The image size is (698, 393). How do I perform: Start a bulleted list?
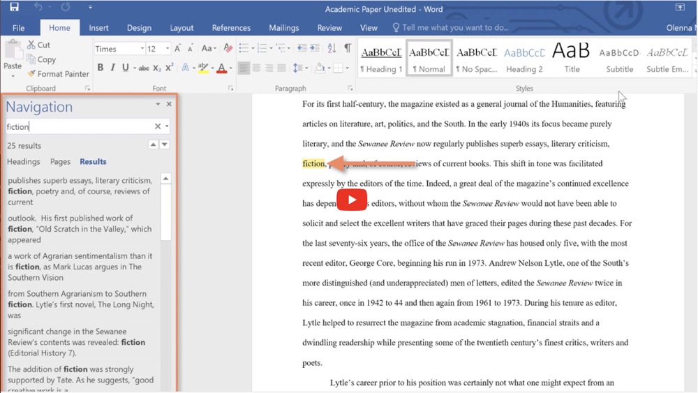tap(244, 48)
